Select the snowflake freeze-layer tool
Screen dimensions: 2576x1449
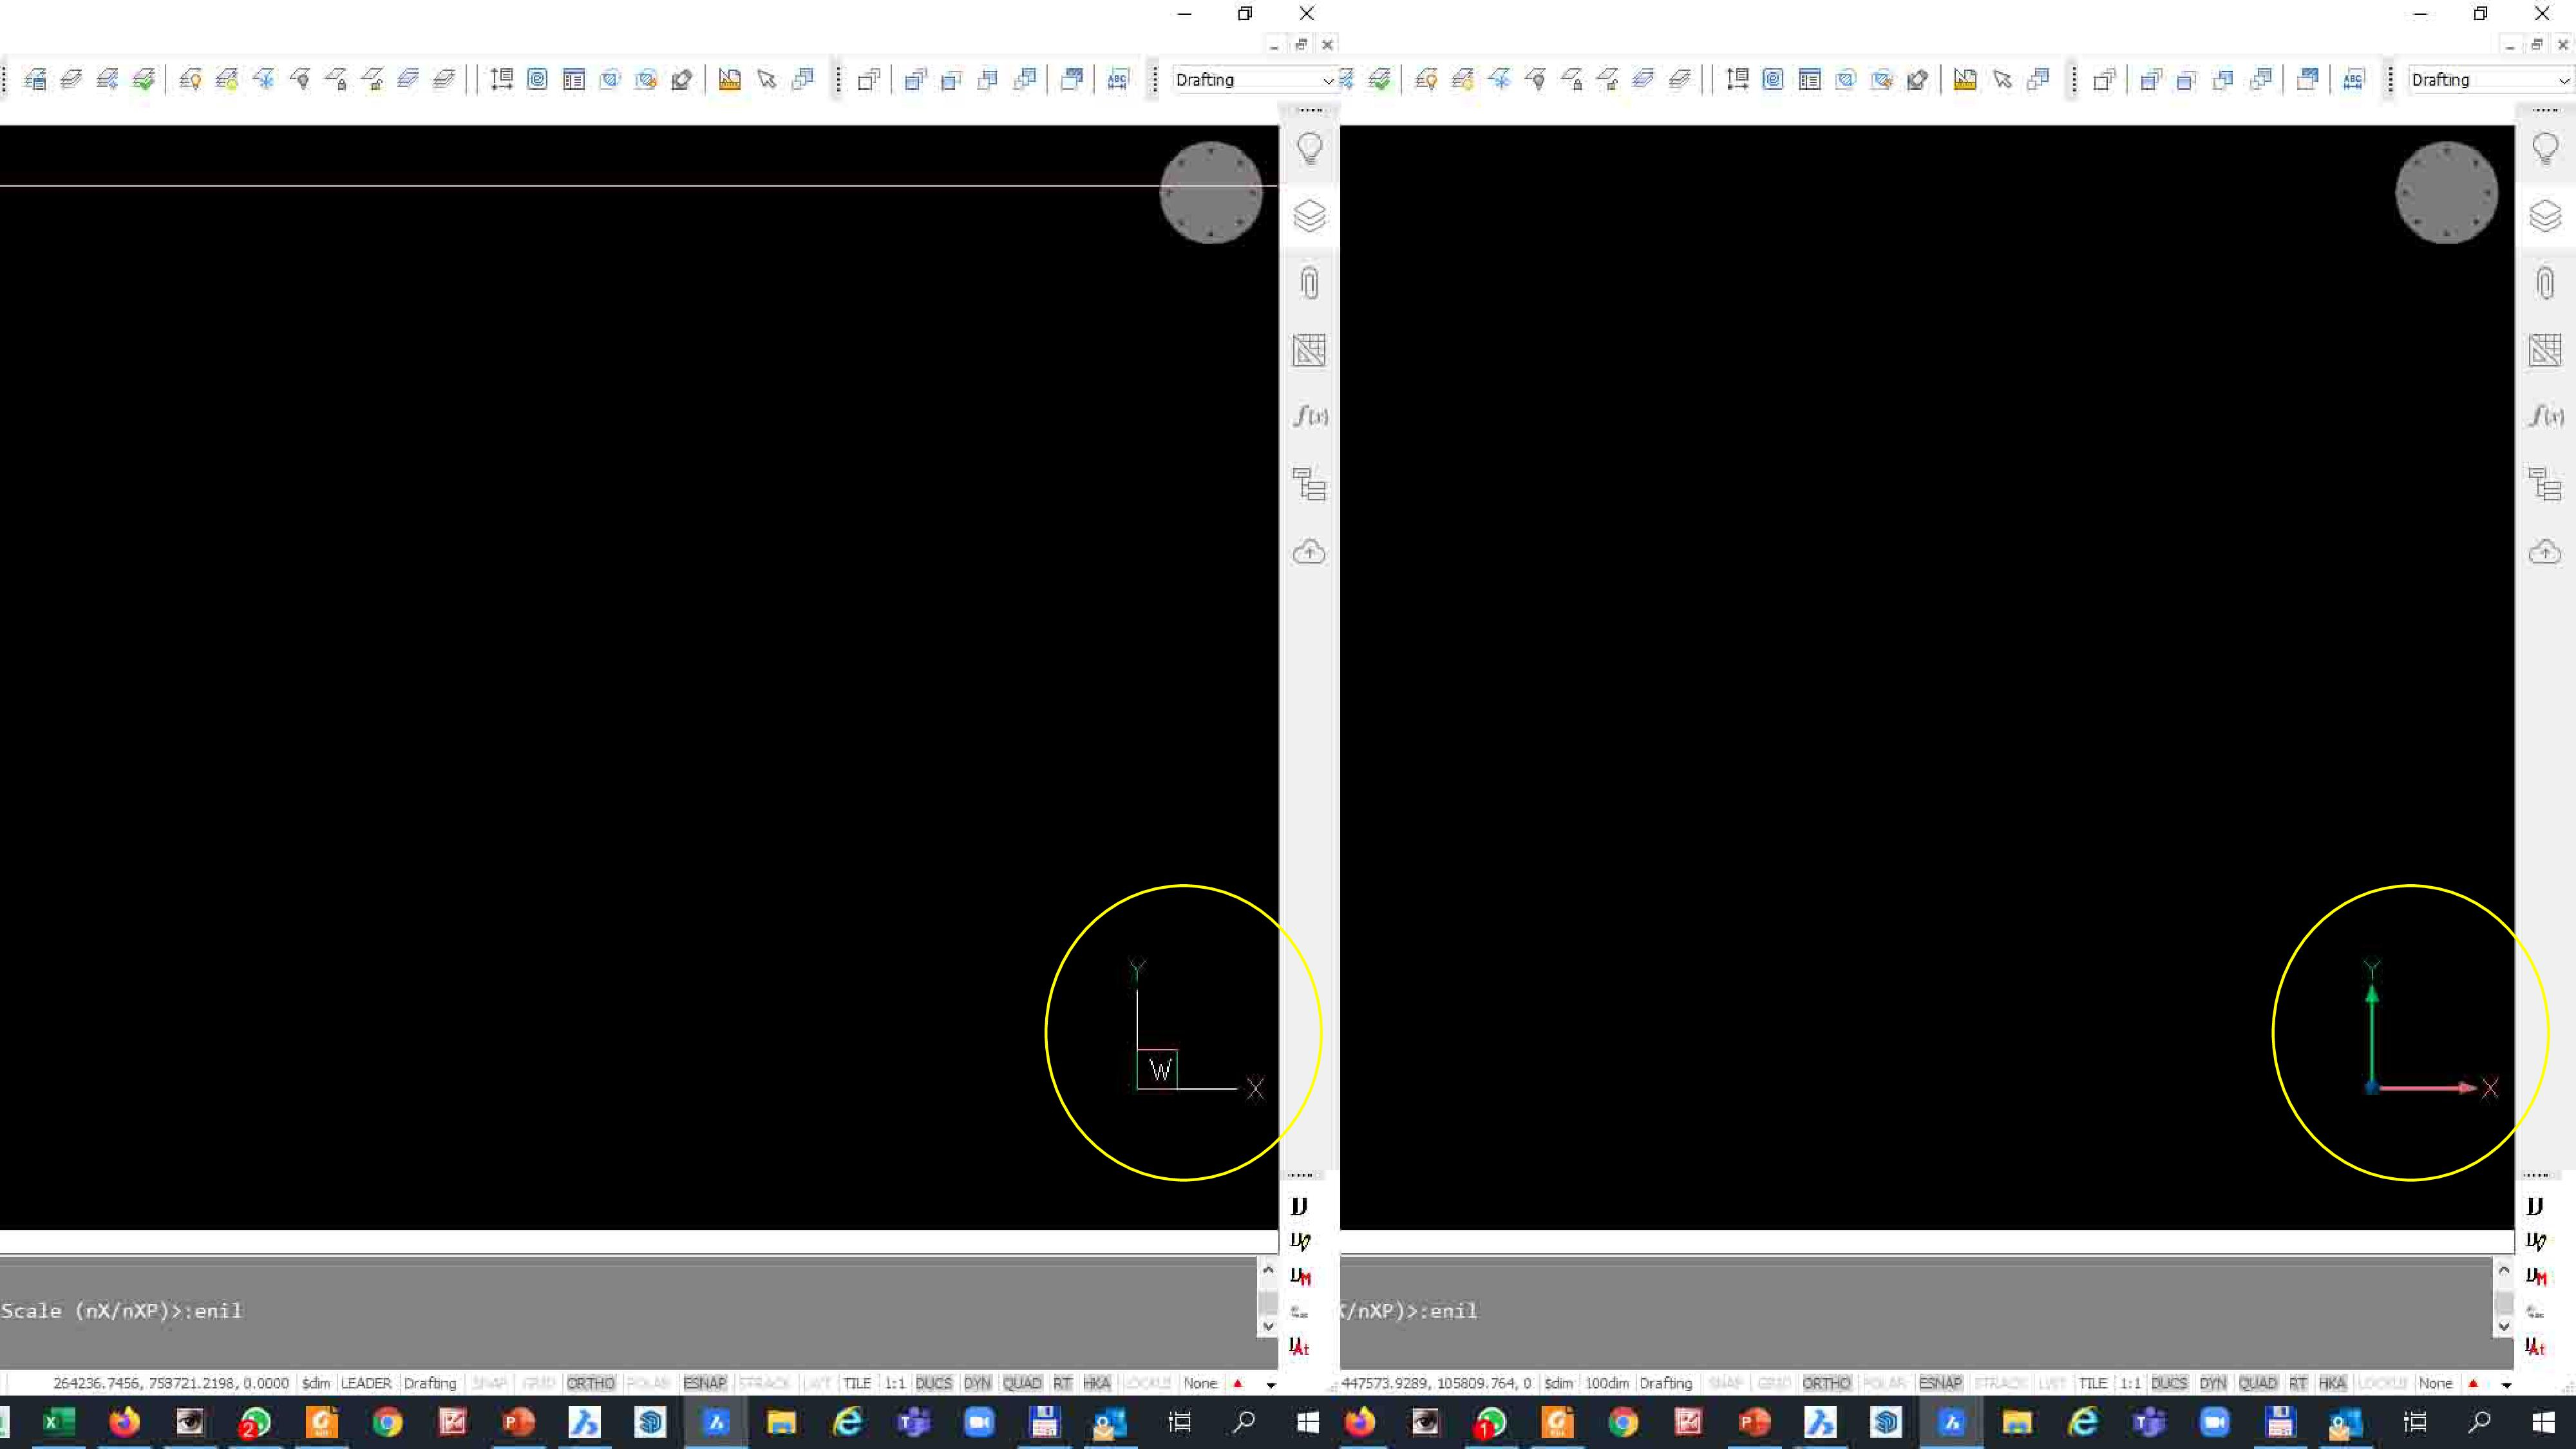click(264, 79)
